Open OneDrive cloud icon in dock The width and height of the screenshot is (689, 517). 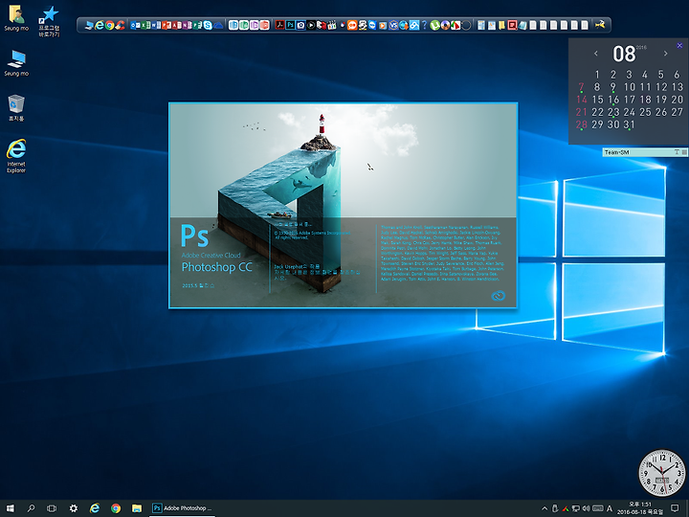pyautogui.click(x=218, y=26)
